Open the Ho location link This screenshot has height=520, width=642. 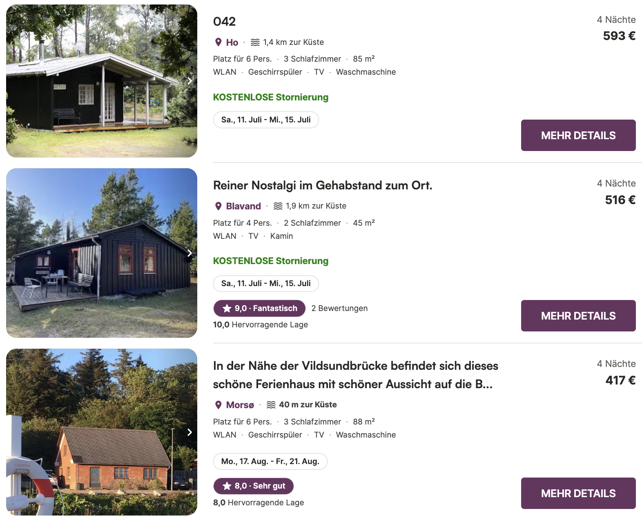tap(232, 42)
